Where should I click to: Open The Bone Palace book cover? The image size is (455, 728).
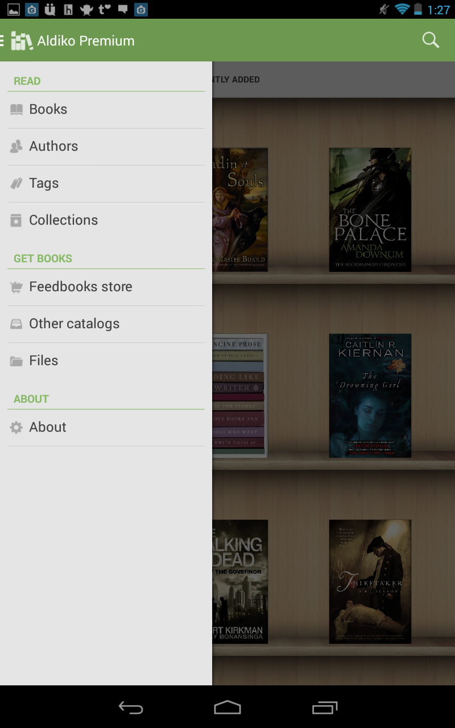[370, 209]
